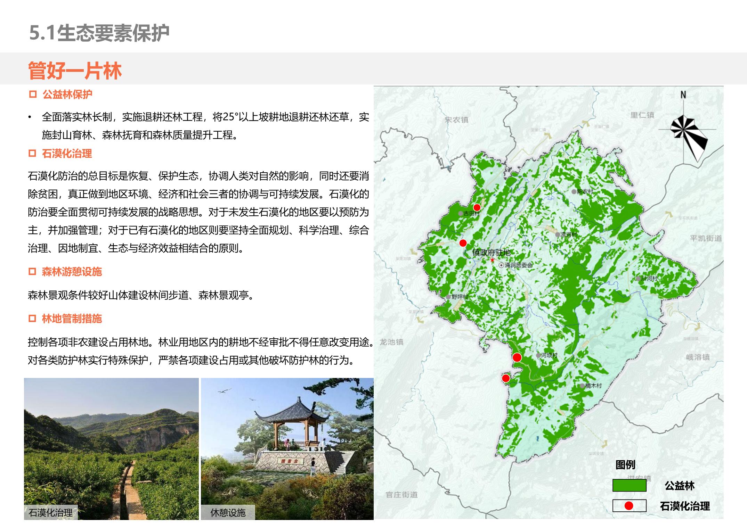Click the southernmost red dot on the map
747x528 pixels.
[x=506, y=378]
